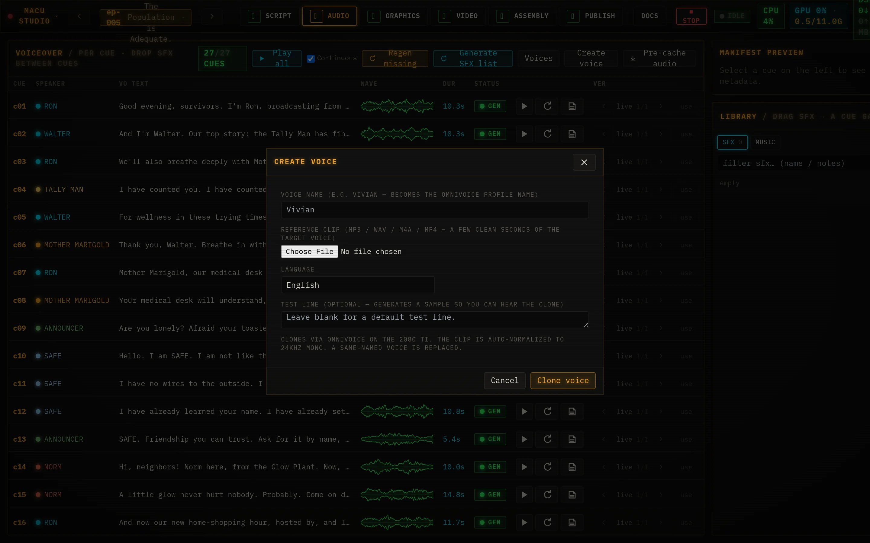Open document icon for cue c13
The image size is (870, 543).
point(572,439)
